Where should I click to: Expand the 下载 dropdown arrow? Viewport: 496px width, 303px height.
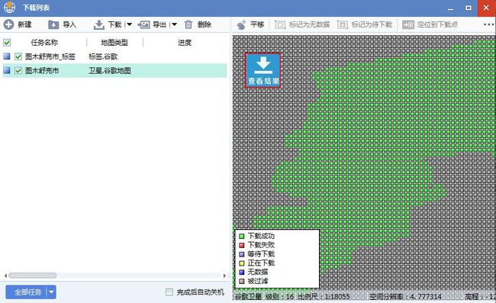(130, 24)
